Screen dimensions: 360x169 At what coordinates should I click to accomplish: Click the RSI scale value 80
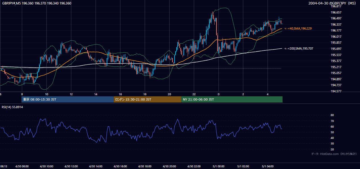pos(332,115)
